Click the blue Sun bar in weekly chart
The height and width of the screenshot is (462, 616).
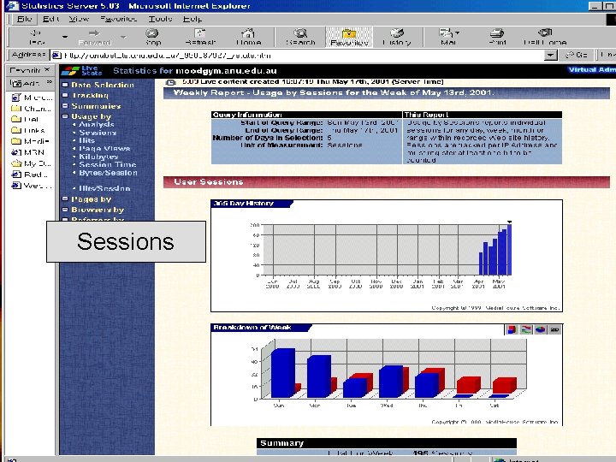coord(283,373)
